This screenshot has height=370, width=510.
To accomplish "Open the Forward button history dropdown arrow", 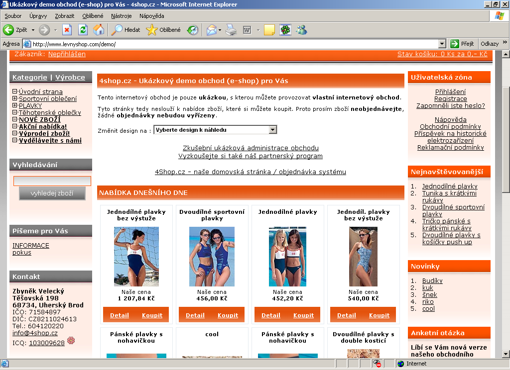I will point(55,30).
